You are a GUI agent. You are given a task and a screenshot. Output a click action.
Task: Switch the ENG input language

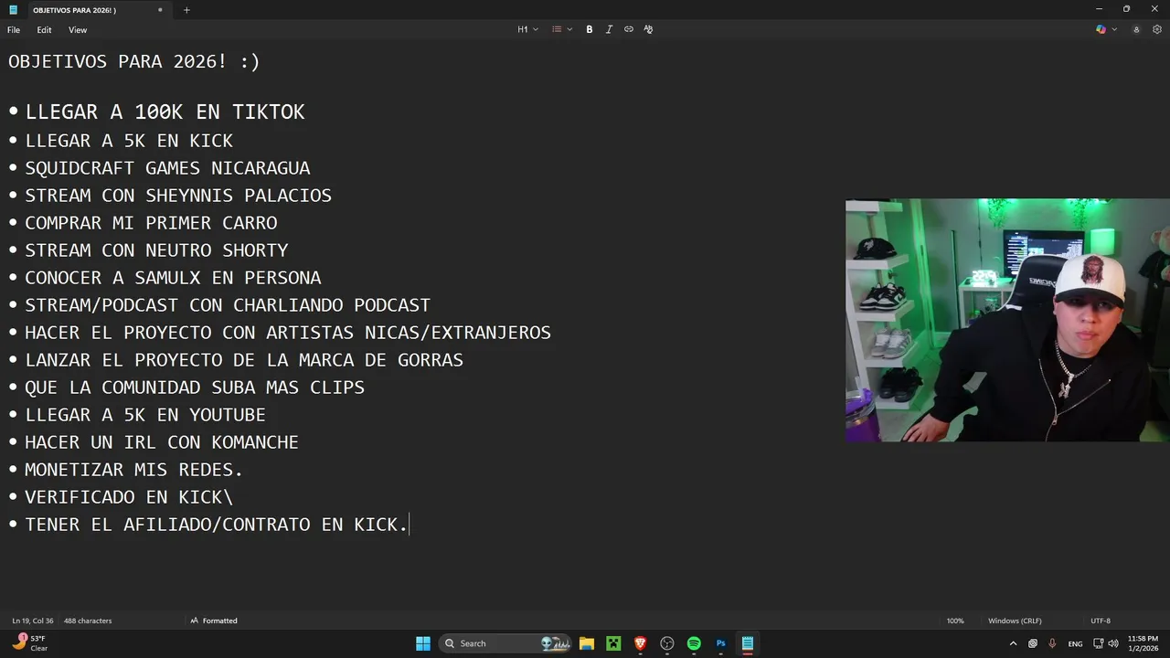pyautogui.click(x=1075, y=643)
